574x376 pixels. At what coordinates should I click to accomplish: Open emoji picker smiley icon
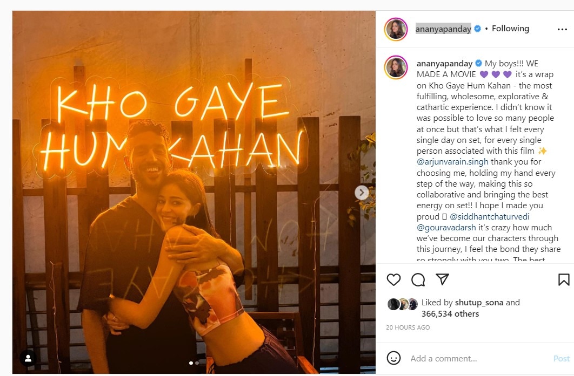(393, 358)
